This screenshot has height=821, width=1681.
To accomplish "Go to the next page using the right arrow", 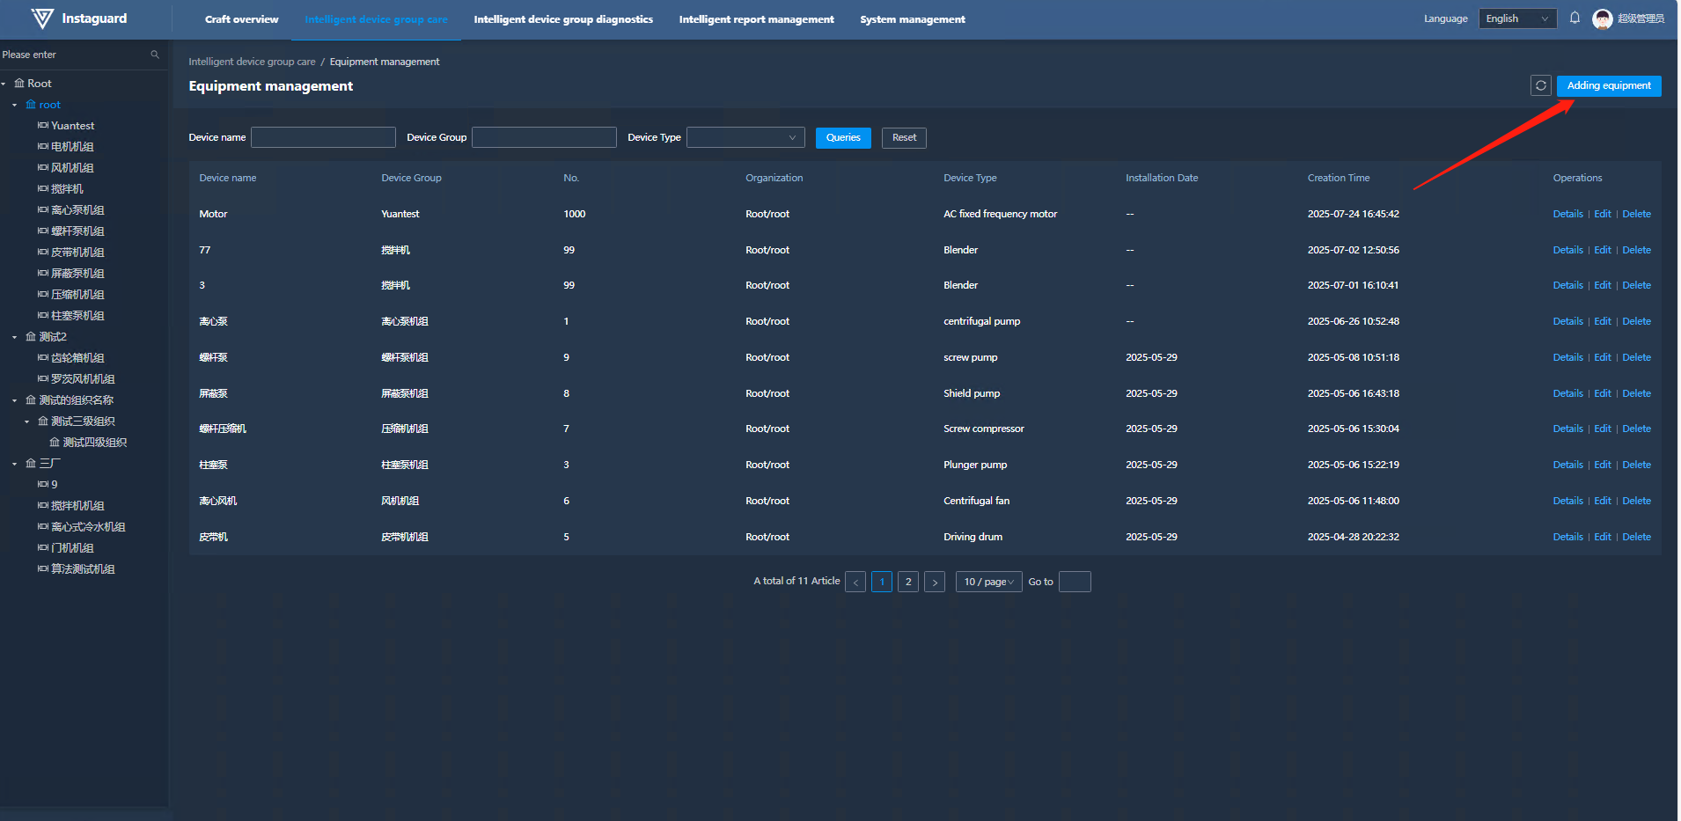I will pos(935,582).
